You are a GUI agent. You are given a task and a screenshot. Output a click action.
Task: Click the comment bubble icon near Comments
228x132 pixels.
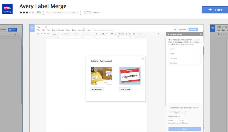tap(175, 30)
